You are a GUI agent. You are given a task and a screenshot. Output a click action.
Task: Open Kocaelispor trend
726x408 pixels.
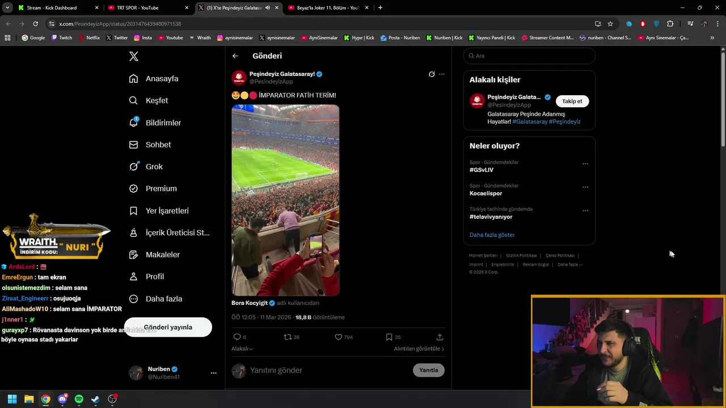(486, 194)
